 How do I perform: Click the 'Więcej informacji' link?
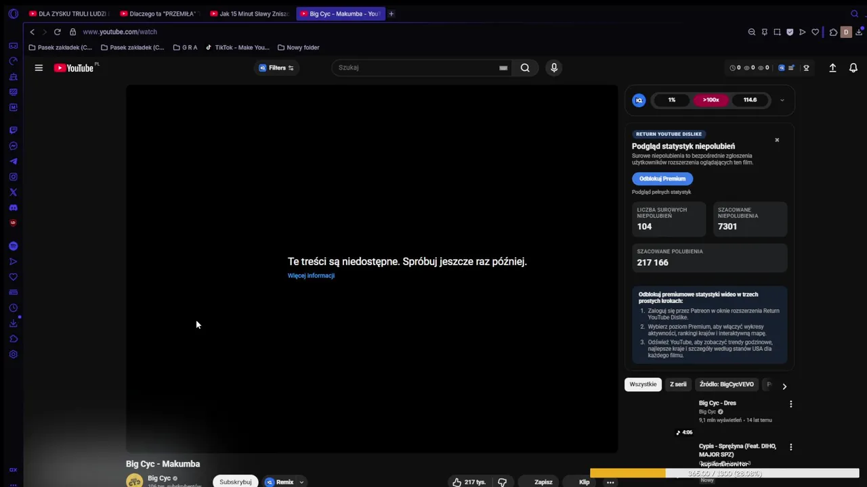(311, 275)
